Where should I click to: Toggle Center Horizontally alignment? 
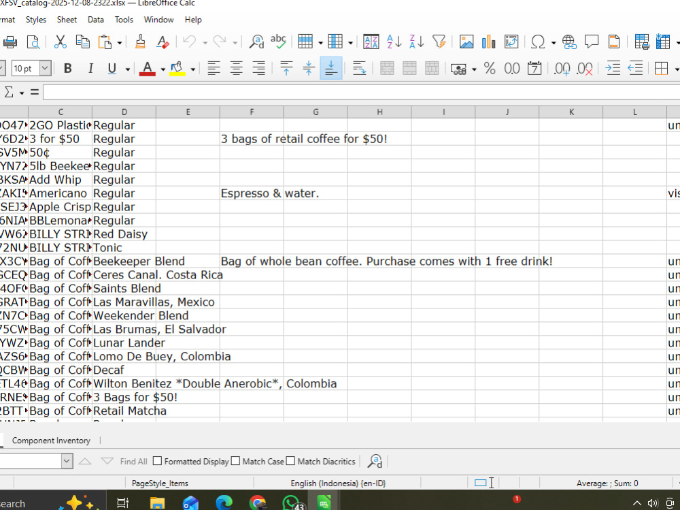(237, 68)
